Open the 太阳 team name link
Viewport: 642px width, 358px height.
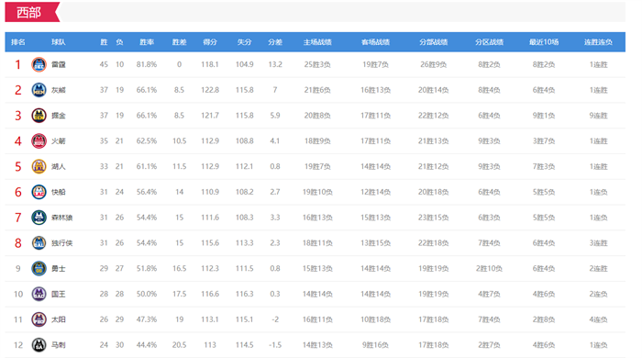tap(58, 319)
